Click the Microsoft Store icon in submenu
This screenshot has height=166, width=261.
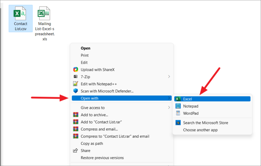[x=178, y=123]
